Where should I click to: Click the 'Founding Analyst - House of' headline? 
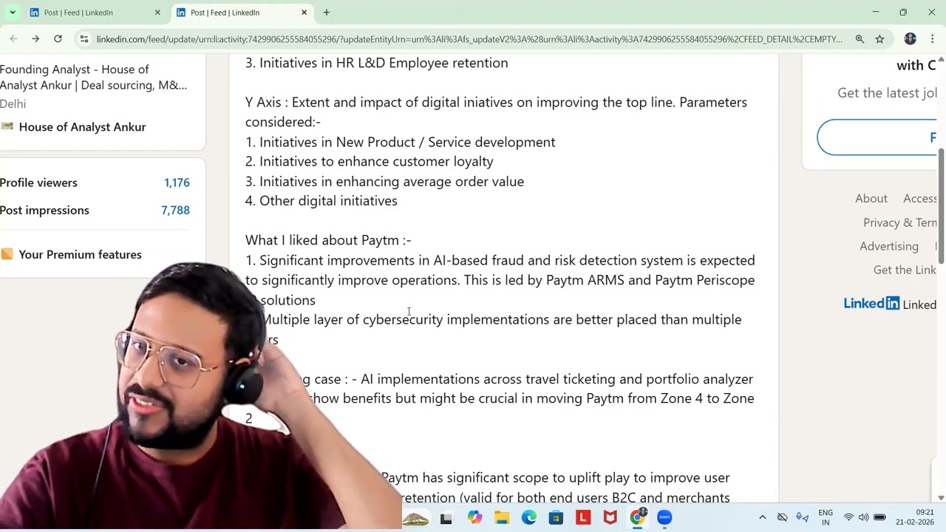coord(74,69)
